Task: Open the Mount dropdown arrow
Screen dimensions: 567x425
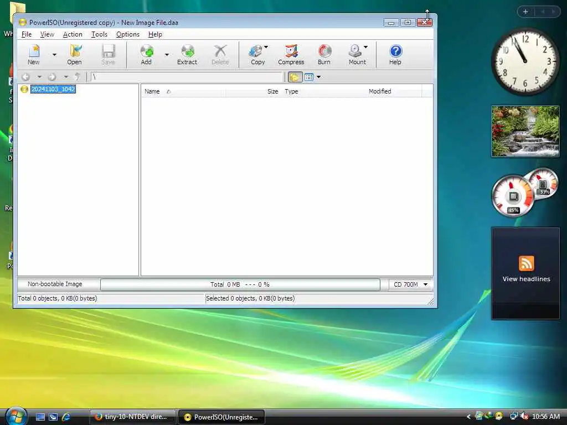Action: 366,47
